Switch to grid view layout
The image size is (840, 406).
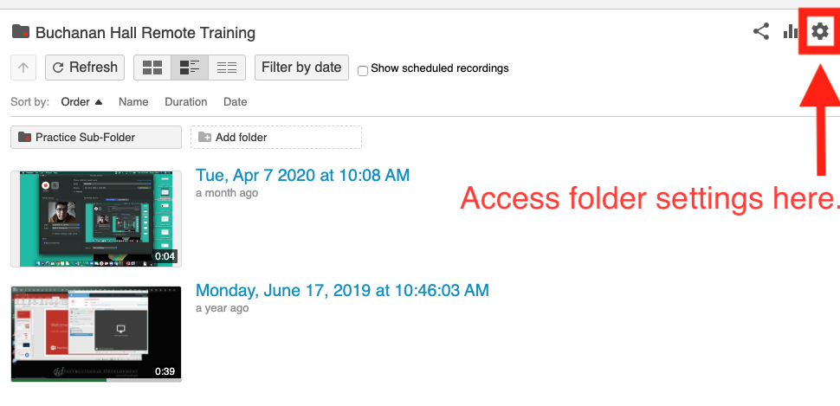point(152,68)
